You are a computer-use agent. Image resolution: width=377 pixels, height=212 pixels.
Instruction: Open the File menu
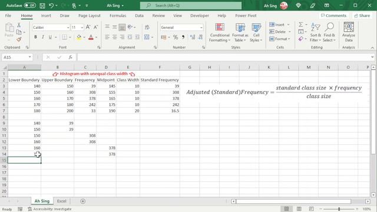pyautogui.click(x=8, y=16)
